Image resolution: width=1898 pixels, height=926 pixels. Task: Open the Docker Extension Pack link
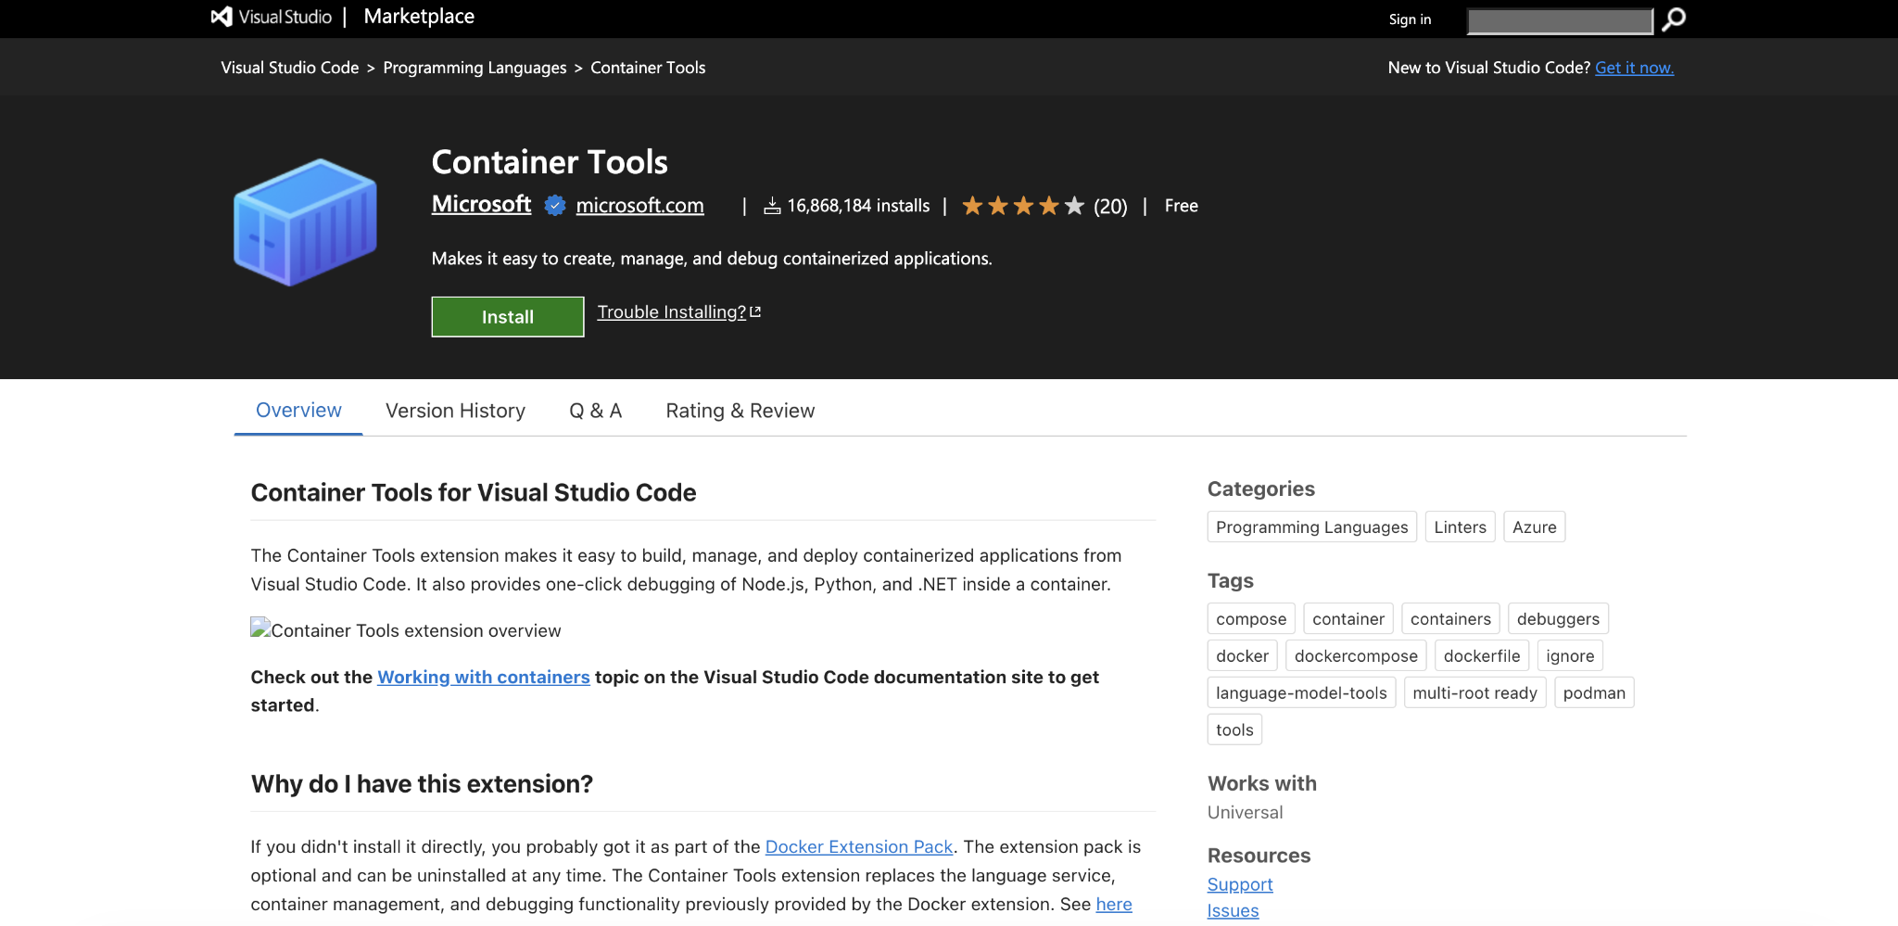coord(859,847)
